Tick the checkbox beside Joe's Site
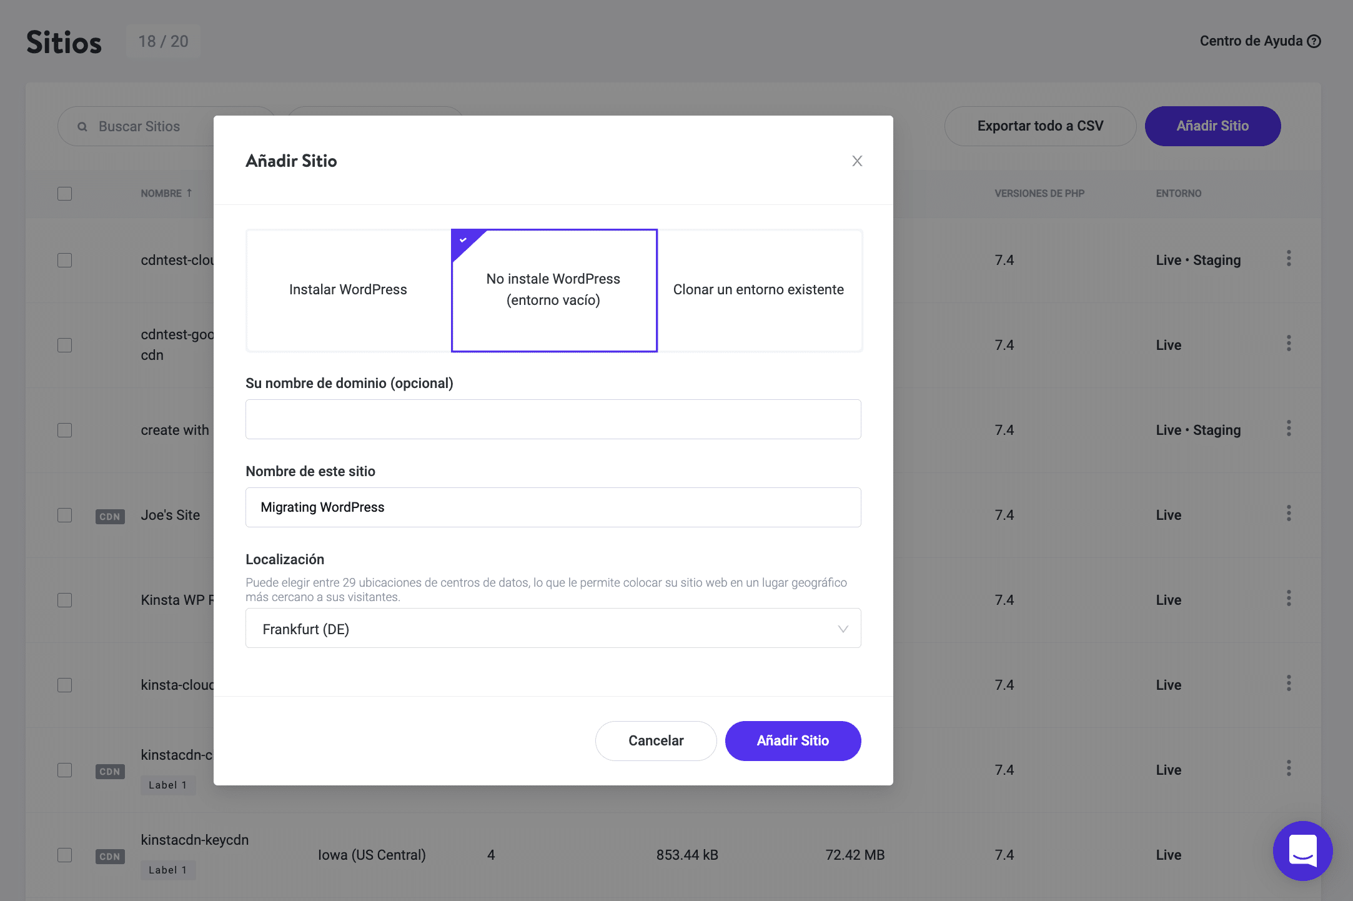This screenshot has width=1353, height=901. point(65,515)
